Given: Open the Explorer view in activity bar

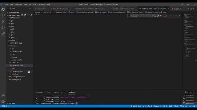Looking at the screenshot, I should coord(3,9).
